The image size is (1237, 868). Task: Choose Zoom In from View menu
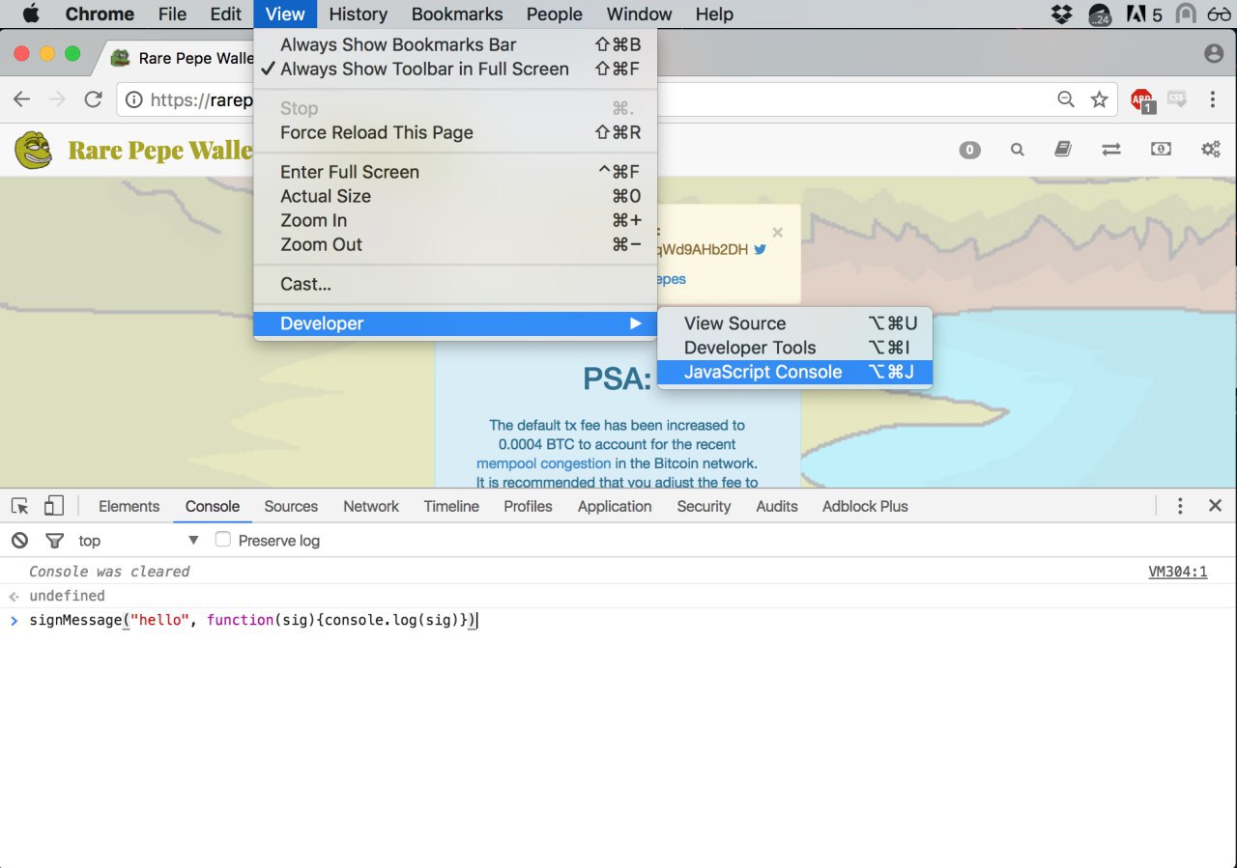click(455, 221)
